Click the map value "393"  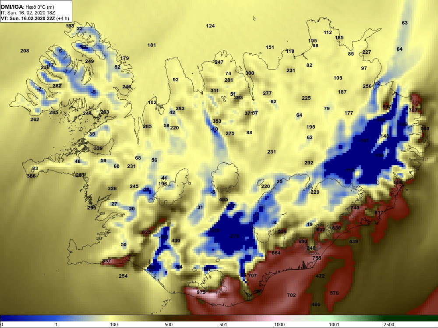click(238, 98)
